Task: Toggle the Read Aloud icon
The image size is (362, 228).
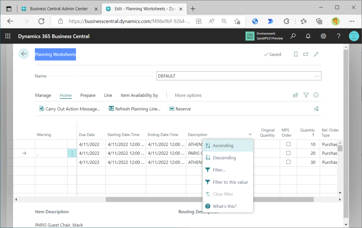Action: [x=211, y=21]
